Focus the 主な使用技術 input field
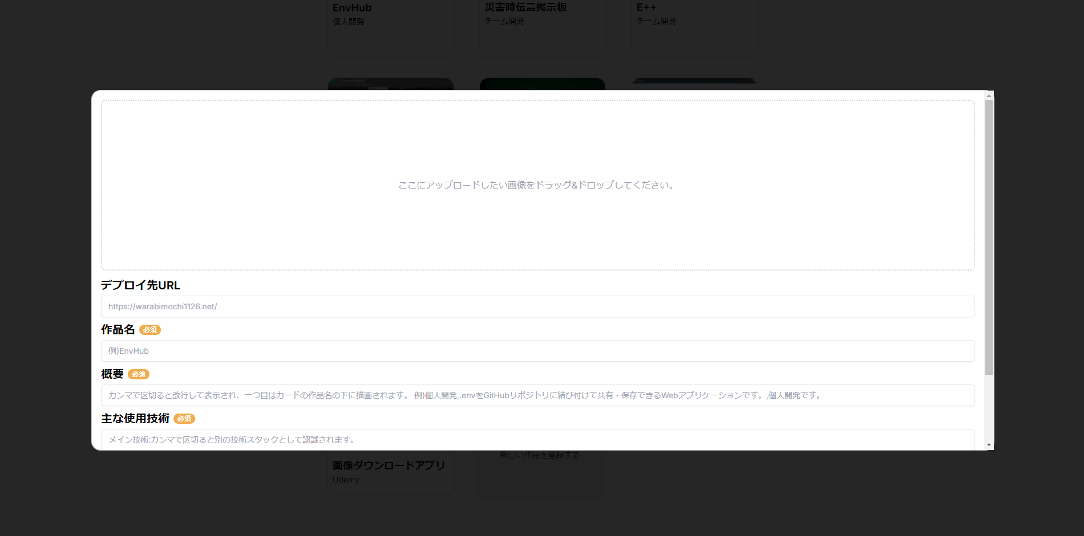 point(537,439)
